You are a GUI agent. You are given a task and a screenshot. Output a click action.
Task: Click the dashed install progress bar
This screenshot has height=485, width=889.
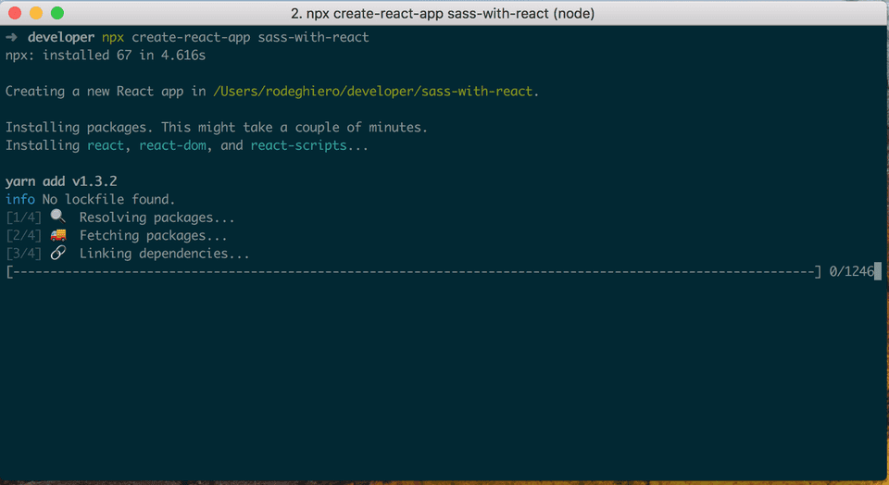[x=413, y=272]
